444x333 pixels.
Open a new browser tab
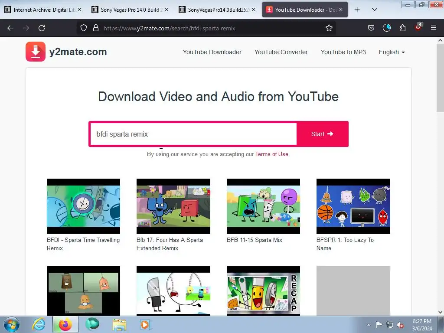[x=357, y=10]
